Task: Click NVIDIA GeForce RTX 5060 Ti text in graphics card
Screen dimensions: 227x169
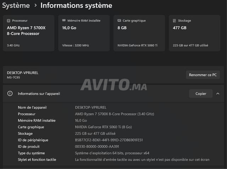Action: [x=138, y=45]
